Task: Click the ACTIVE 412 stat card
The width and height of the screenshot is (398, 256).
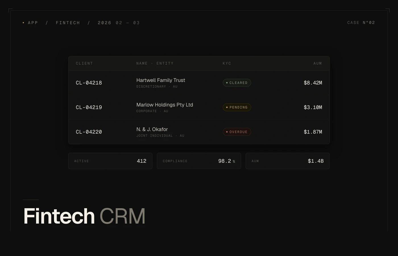Action: [110, 161]
